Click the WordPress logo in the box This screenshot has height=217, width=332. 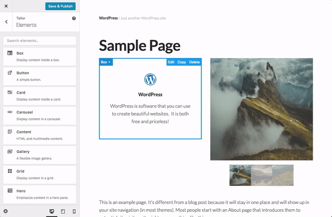point(150,79)
